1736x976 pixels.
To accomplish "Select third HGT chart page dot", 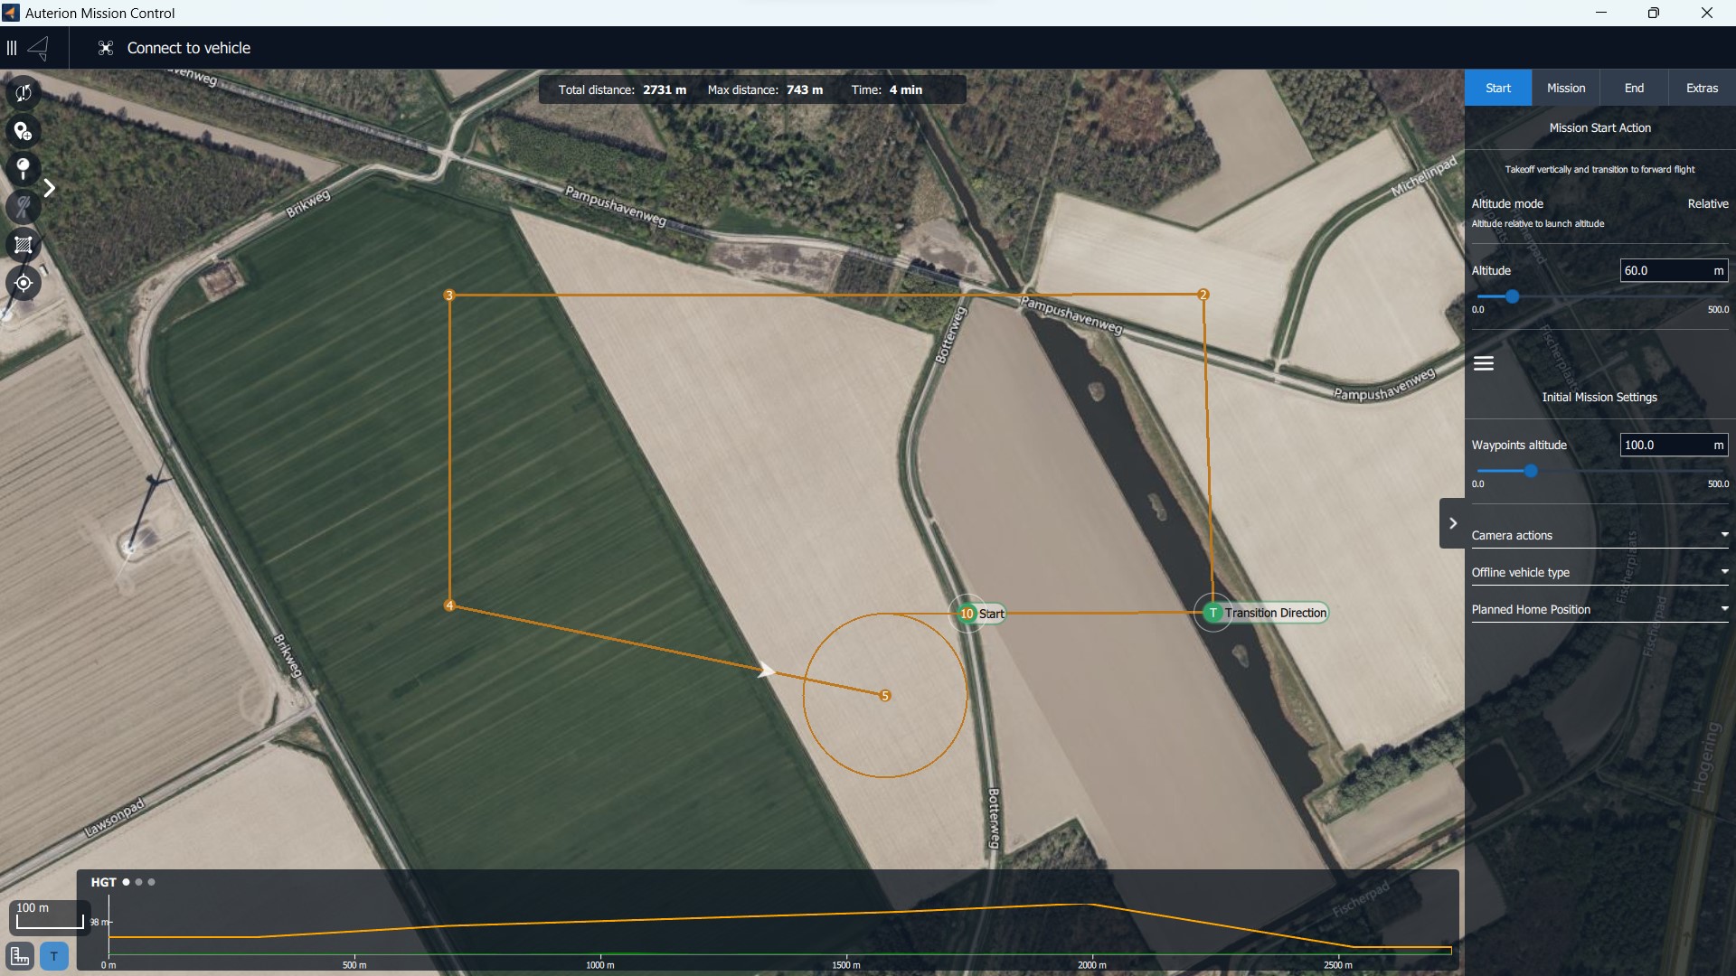I will coord(151,882).
